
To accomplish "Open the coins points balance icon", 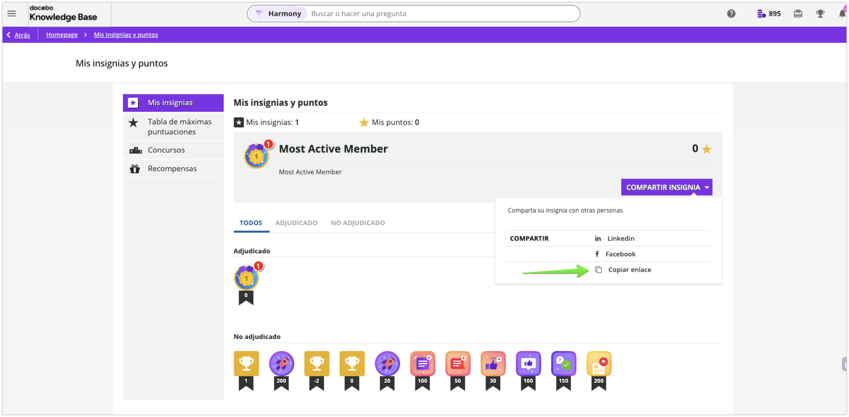I will 761,14.
